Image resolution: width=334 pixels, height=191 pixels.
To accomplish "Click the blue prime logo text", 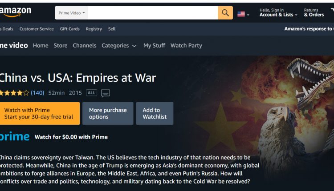I will [x=15, y=137].
